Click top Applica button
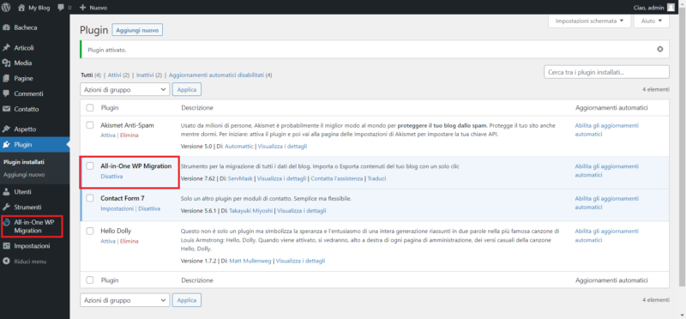 pos(187,90)
